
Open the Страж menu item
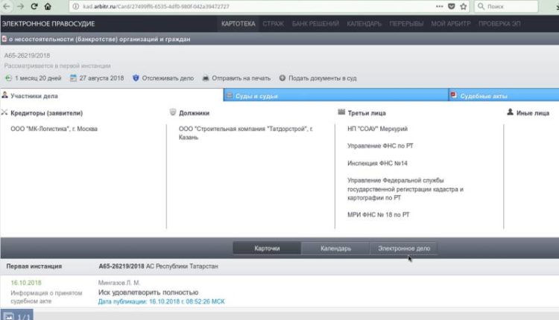273,24
